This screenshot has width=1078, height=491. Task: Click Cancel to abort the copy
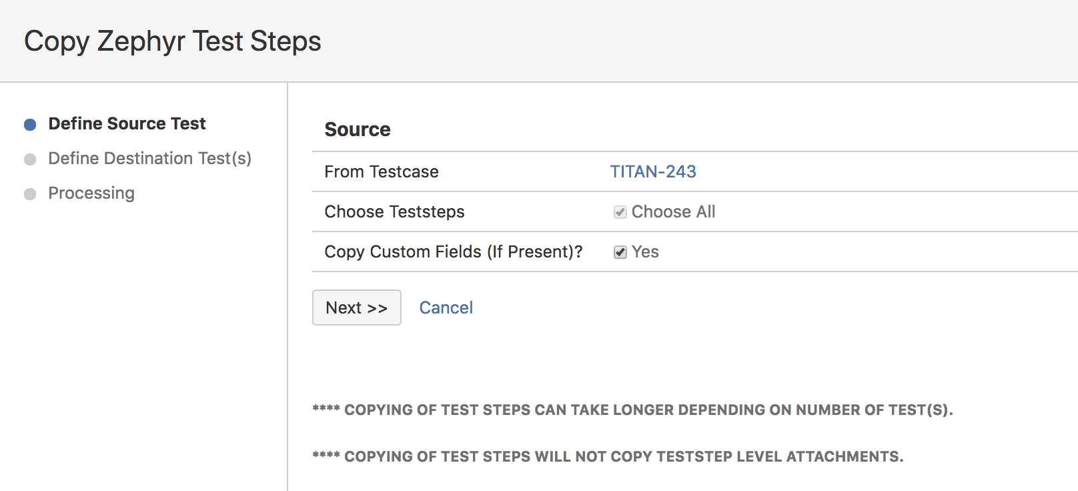pos(446,308)
